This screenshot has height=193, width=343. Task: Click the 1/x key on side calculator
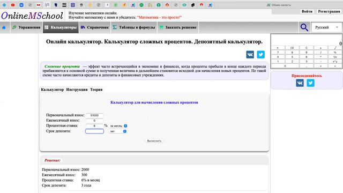pos(335,57)
